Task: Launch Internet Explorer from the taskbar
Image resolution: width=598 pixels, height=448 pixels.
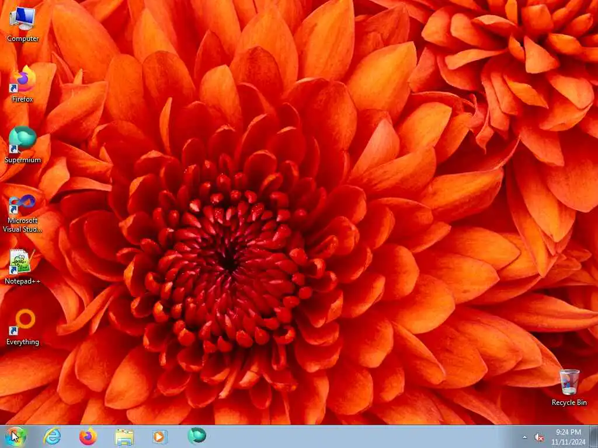Action: (52, 436)
